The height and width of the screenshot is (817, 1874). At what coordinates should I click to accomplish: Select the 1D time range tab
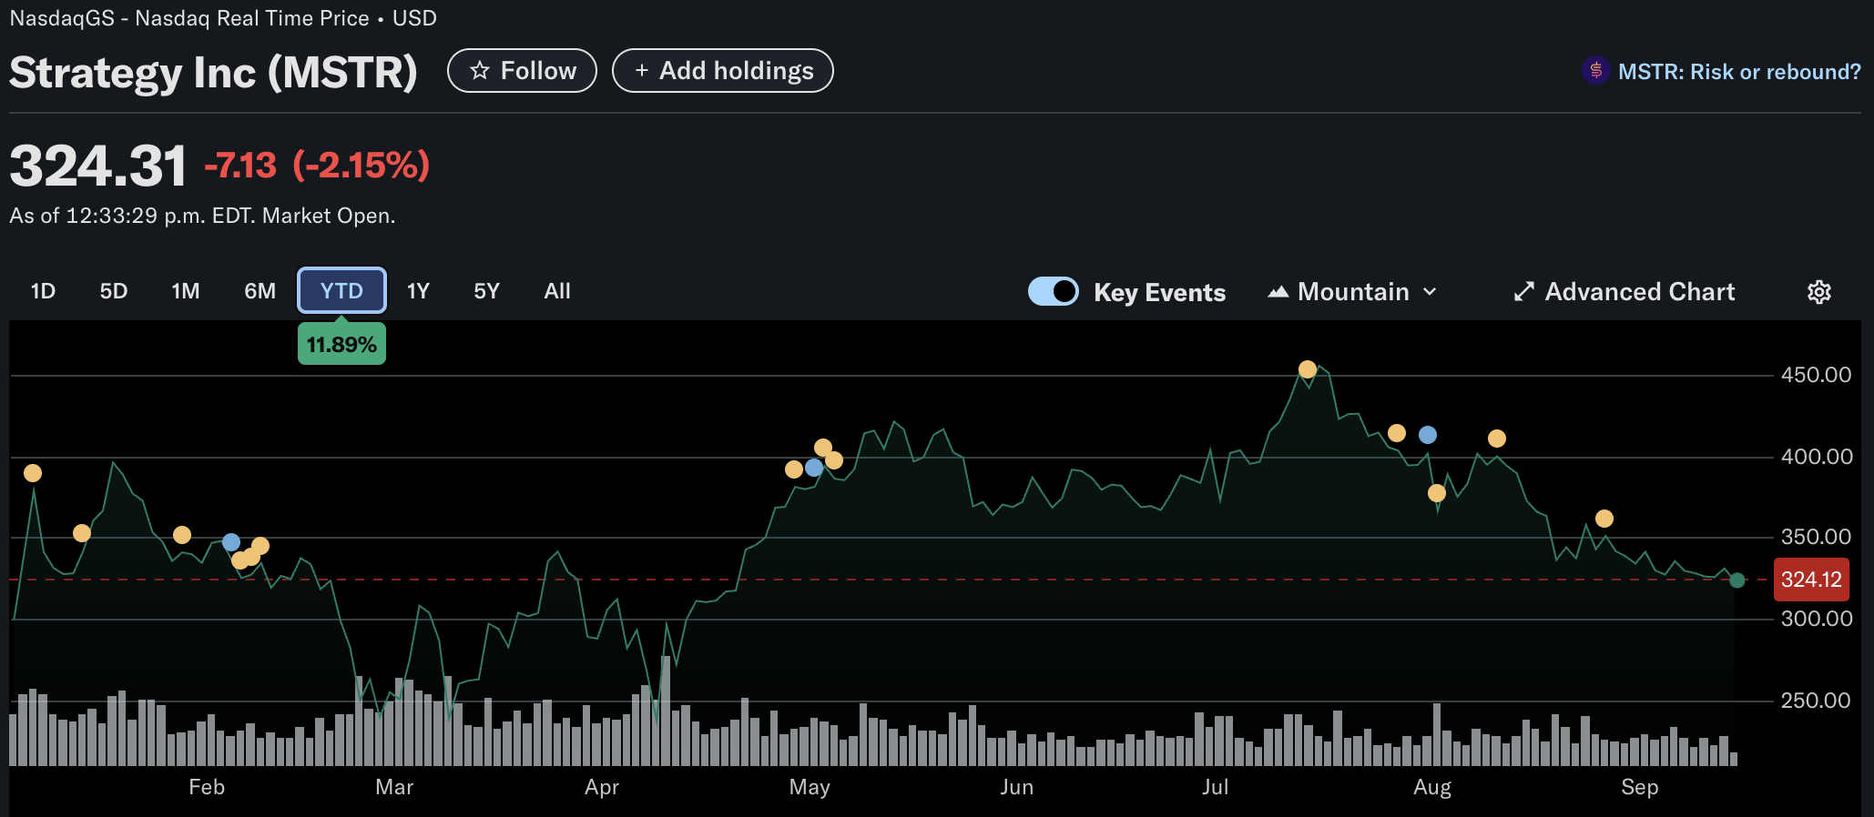pos(43,291)
